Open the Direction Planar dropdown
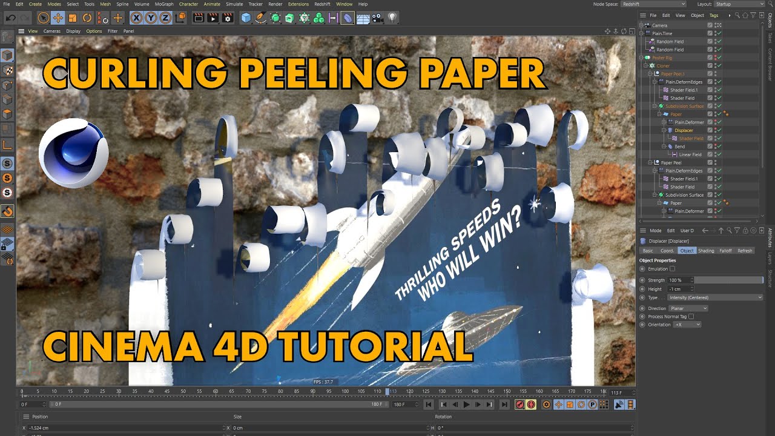This screenshot has width=775, height=436. point(688,308)
